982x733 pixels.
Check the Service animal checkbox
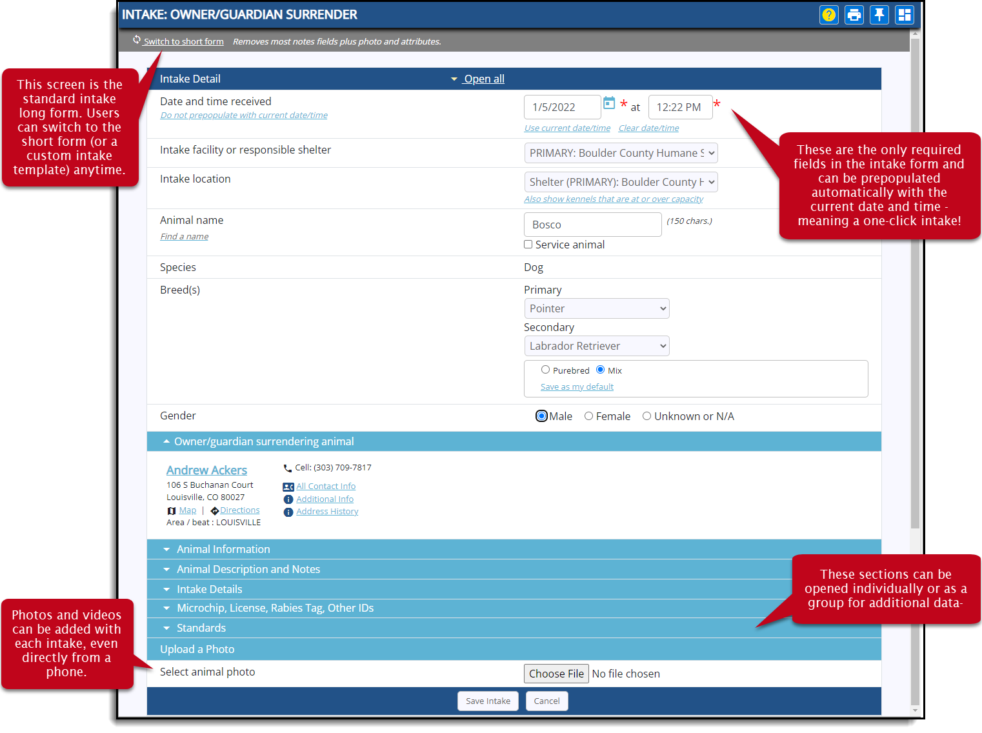[x=528, y=245]
